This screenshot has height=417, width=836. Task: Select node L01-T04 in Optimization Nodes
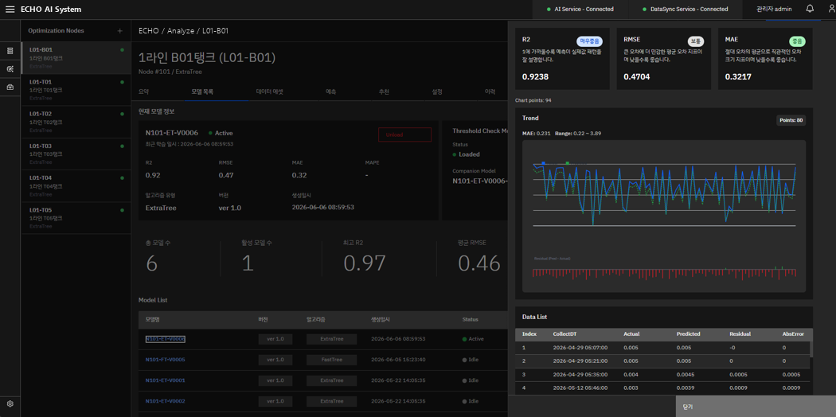click(76, 185)
